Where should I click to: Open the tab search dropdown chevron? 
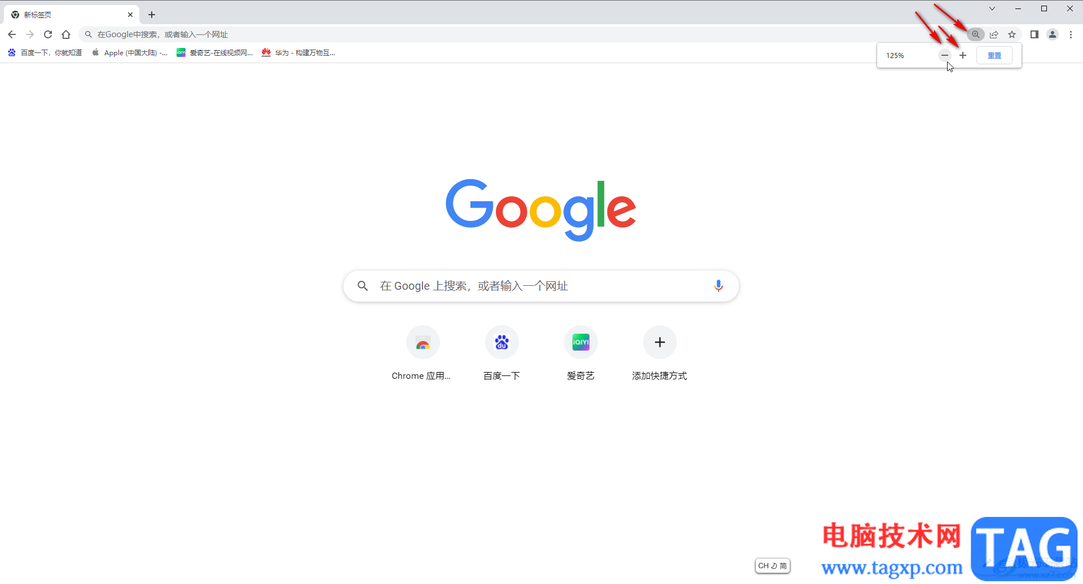[x=992, y=8]
